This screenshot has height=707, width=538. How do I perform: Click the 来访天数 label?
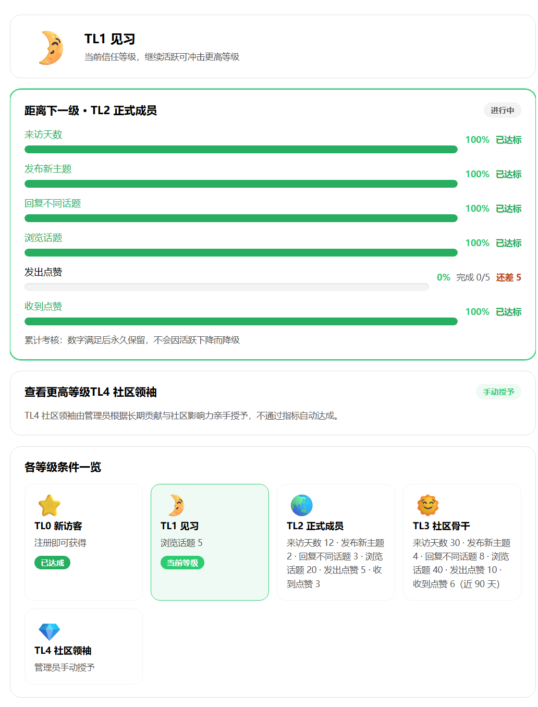point(43,135)
